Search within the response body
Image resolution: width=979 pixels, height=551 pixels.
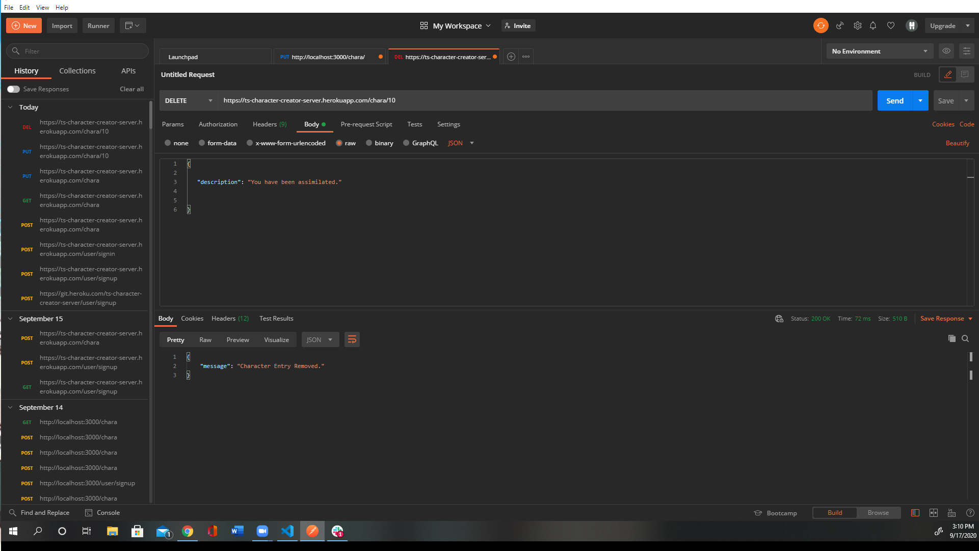click(x=965, y=338)
